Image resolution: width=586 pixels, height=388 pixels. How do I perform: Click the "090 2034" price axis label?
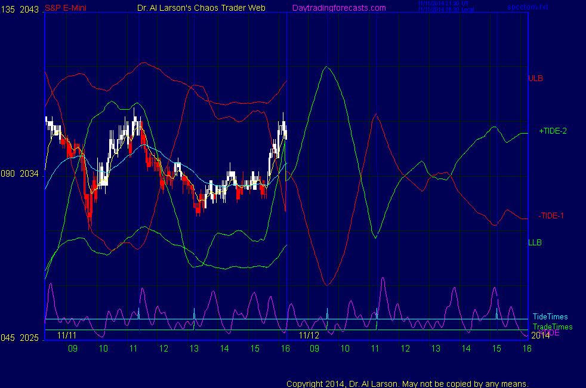pyautogui.click(x=20, y=174)
